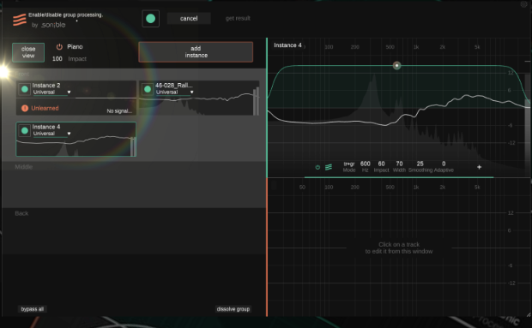Toggle the orange Piano group power icon
This screenshot has height=328, width=532.
point(59,47)
